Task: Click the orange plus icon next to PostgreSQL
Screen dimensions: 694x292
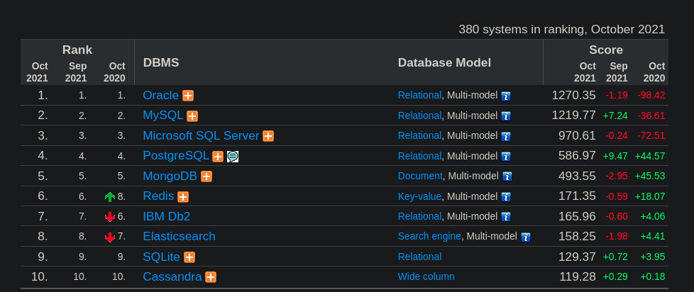Action: tap(218, 157)
